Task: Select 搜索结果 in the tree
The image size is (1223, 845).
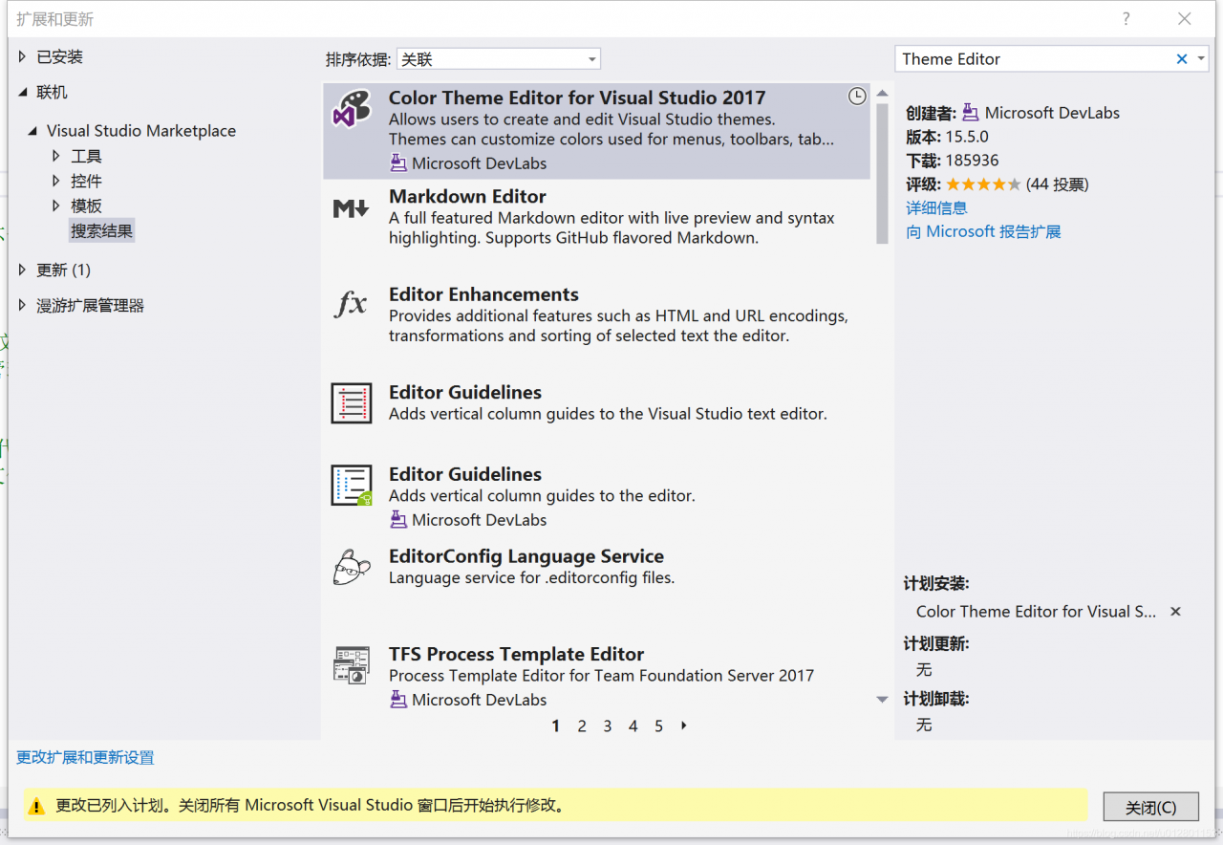Action: [102, 230]
